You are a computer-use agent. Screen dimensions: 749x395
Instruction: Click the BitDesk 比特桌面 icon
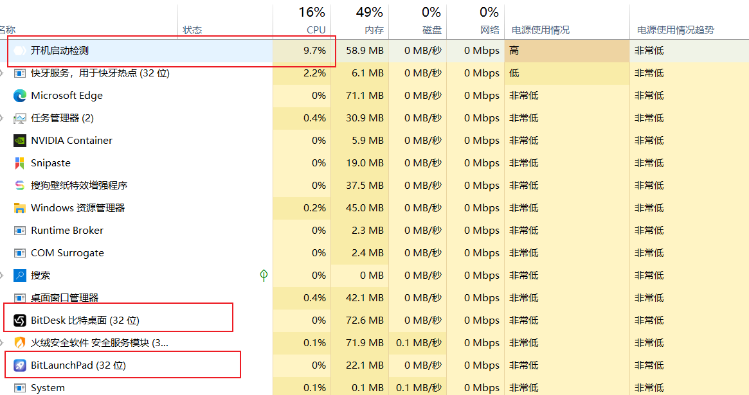click(x=20, y=320)
